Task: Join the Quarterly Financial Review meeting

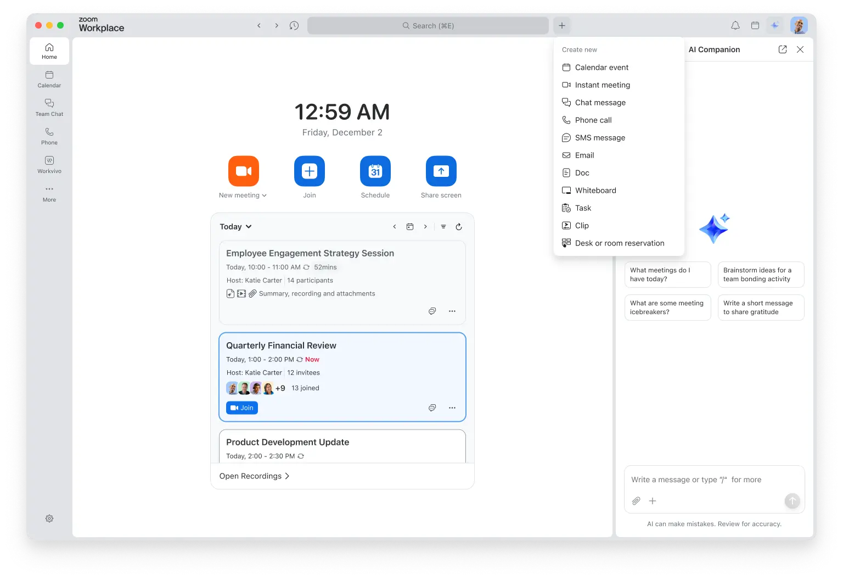Action: (242, 408)
